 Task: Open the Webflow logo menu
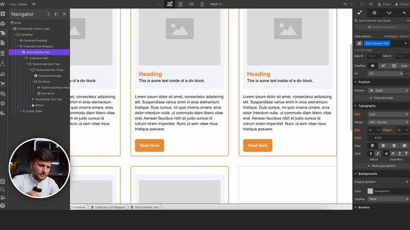(3, 4)
